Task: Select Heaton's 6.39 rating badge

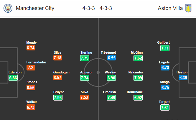Action: (x=183, y=78)
